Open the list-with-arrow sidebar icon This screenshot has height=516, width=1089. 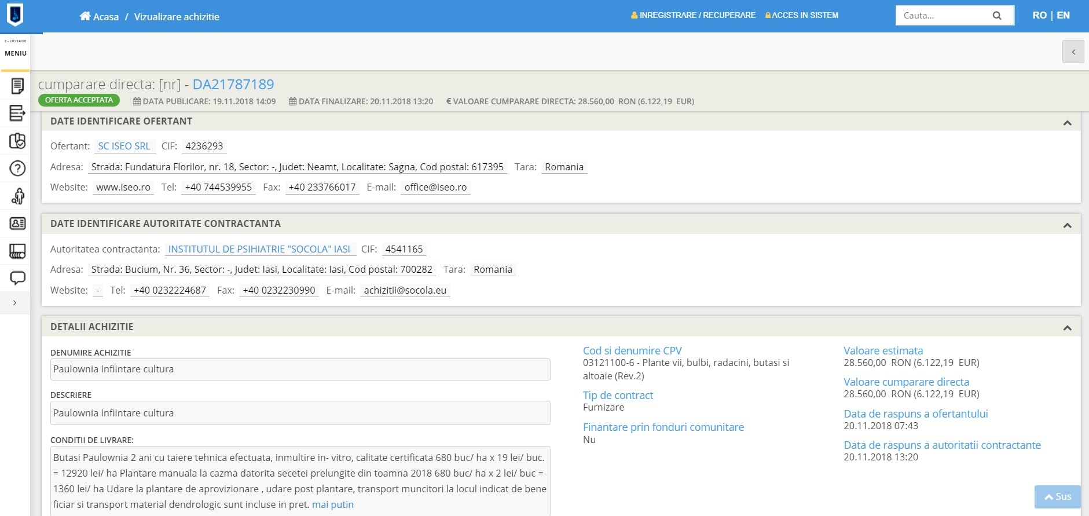[17, 113]
